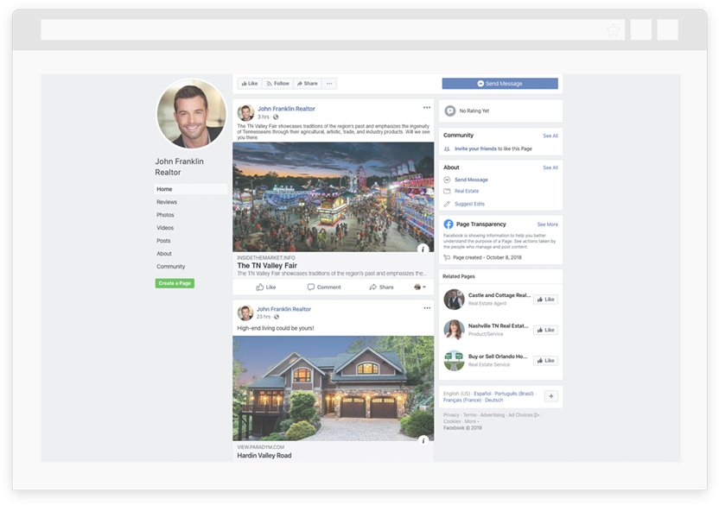Open About in the page sidebar
The height and width of the screenshot is (524, 719).
tap(163, 253)
